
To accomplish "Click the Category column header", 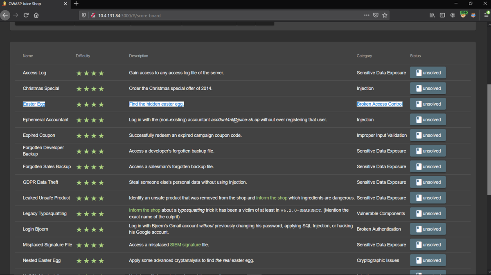I will (x=364, y=56).
